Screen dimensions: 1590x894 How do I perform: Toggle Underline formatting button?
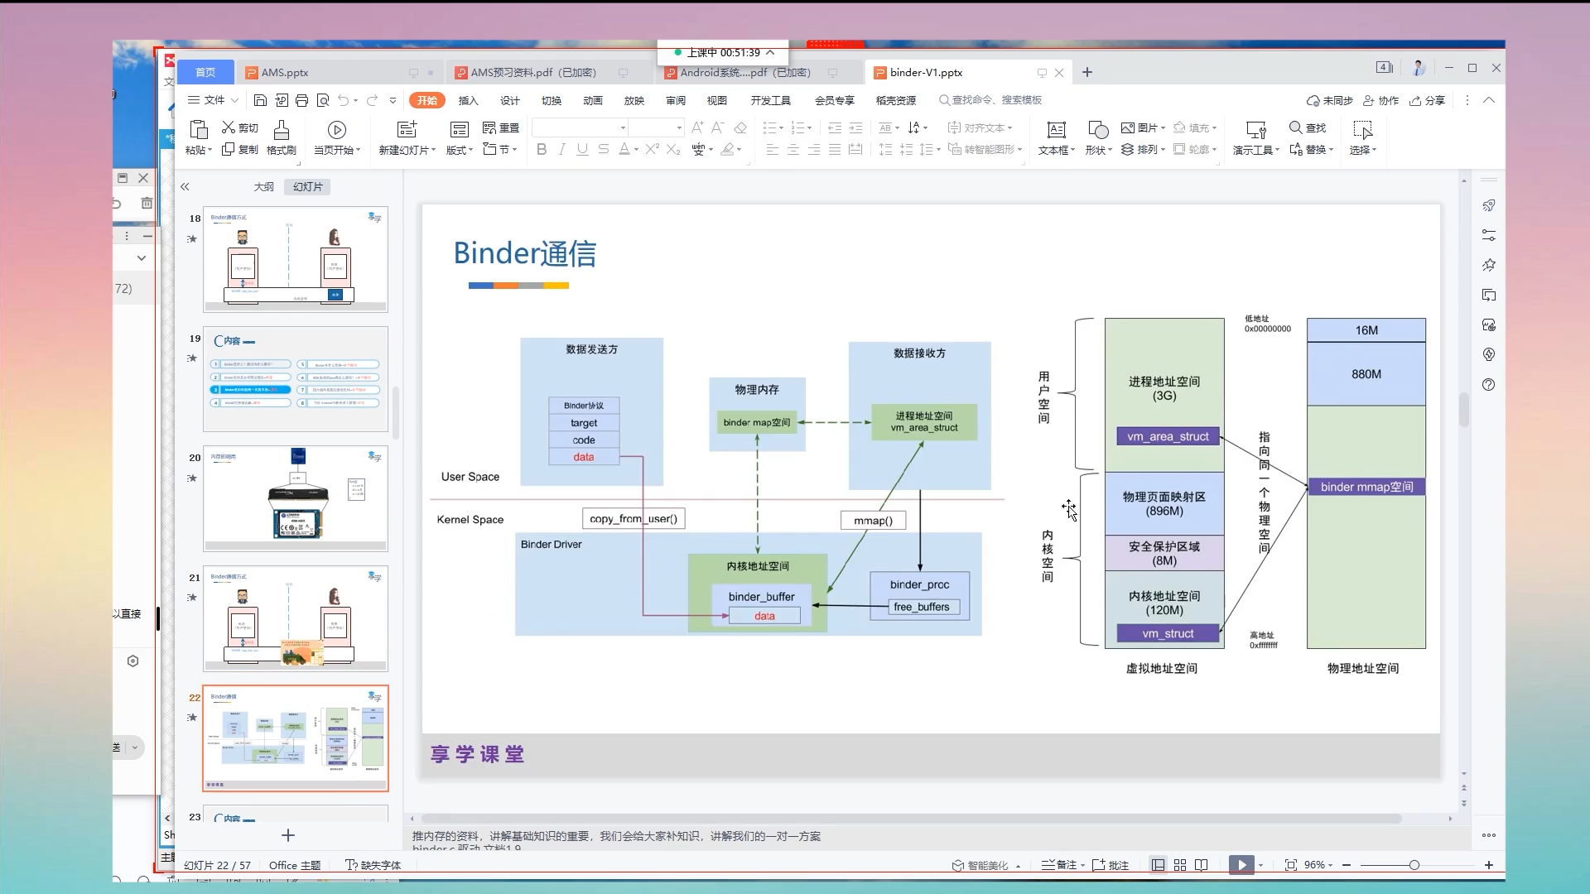(x=582, y=150)
